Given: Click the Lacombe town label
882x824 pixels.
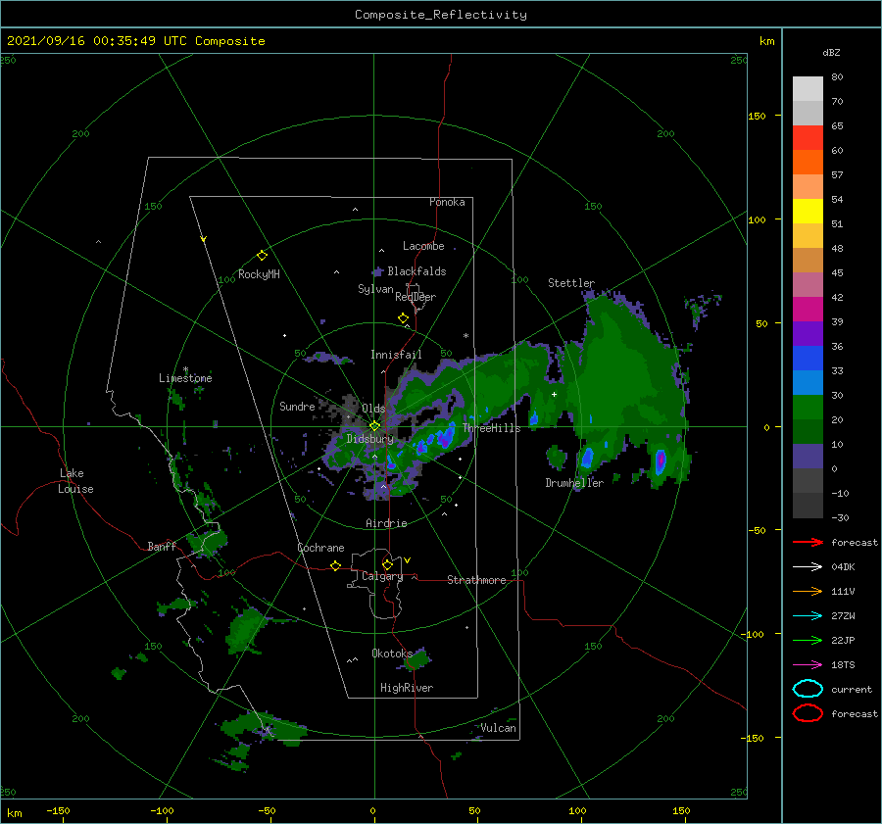Looking at the screenshot, I should tap(423, 246).
